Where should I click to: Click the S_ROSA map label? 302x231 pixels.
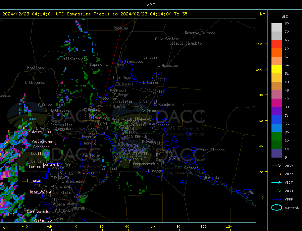[175, 159]
